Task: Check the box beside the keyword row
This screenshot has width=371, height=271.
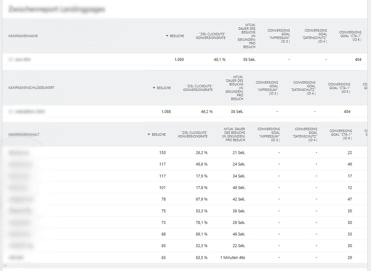Action: [11, 111]
